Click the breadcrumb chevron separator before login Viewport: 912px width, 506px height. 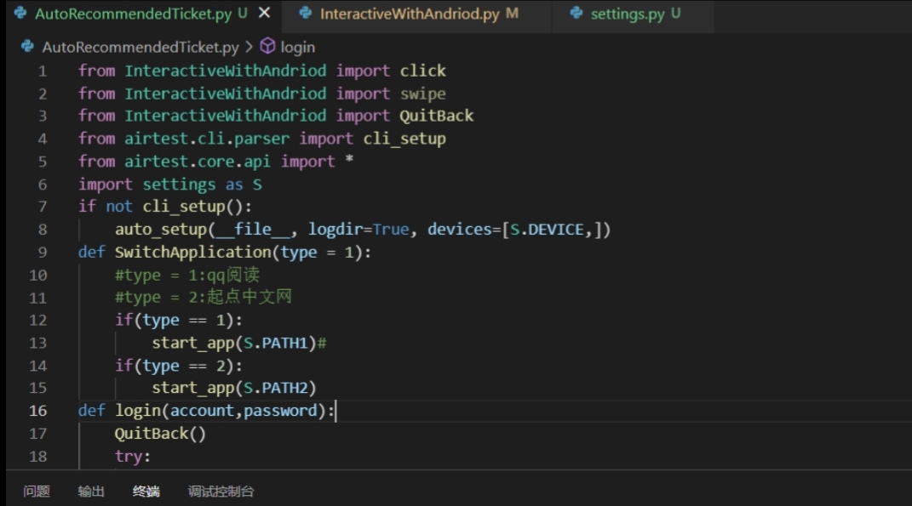[x=249, y=48]
